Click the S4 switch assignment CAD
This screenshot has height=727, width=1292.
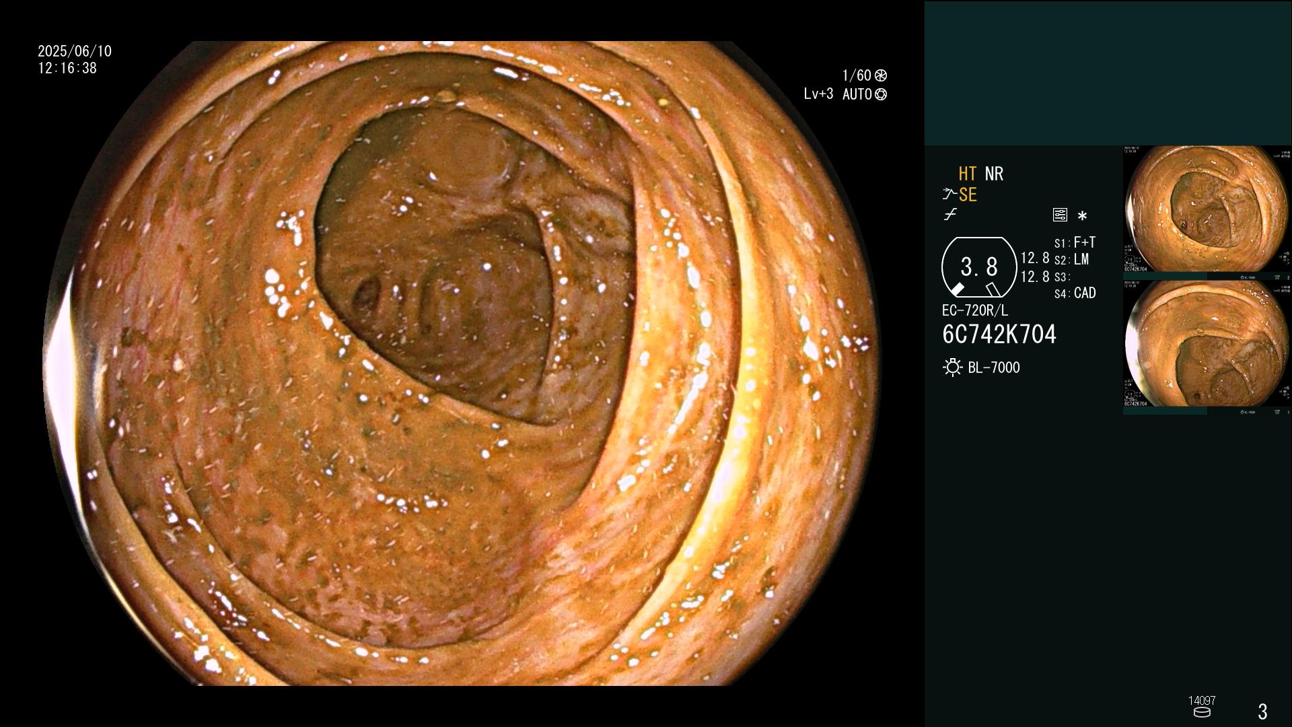click(1075, 293)
